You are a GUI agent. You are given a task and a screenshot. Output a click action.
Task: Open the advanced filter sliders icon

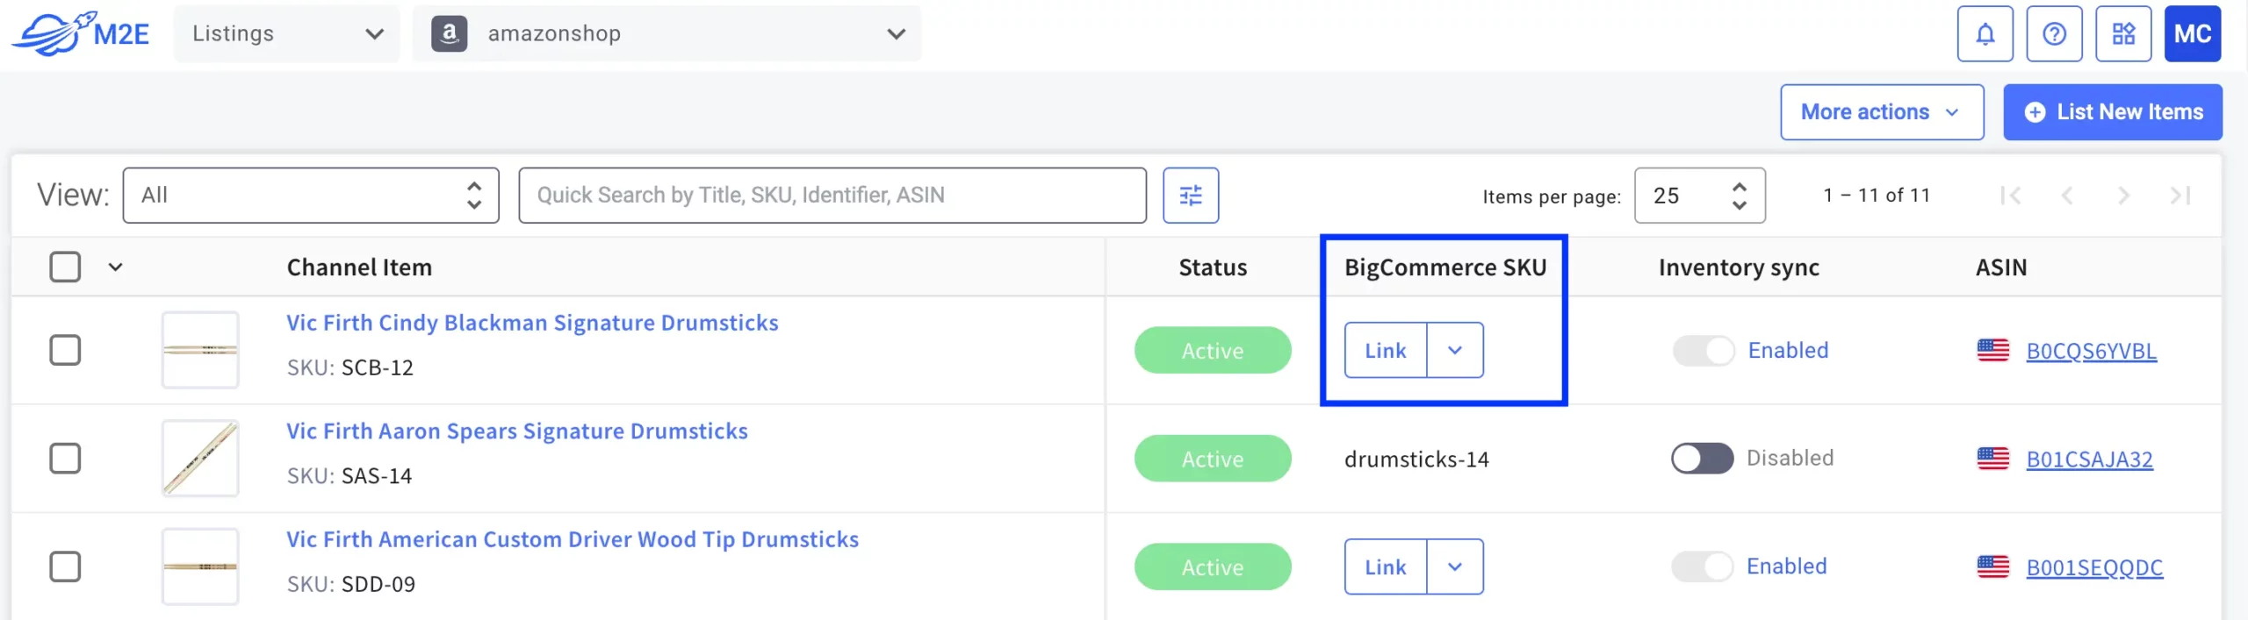[1191, 196]
